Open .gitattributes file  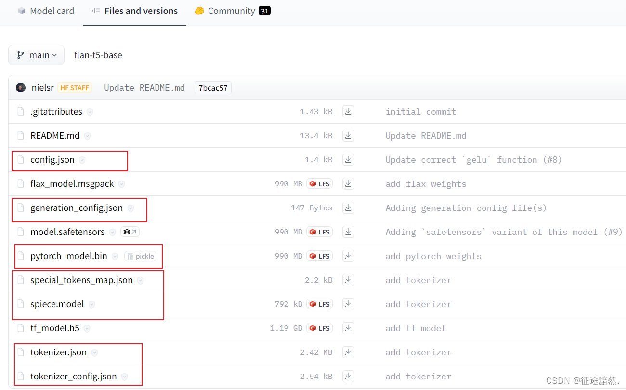(x=56, y=112)
